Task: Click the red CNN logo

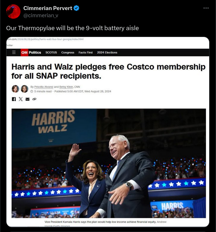Action: 24,52
